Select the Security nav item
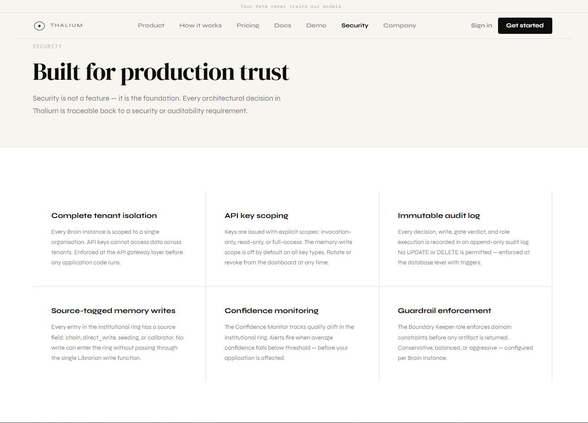Screen dimensions: 588x423 355,26
